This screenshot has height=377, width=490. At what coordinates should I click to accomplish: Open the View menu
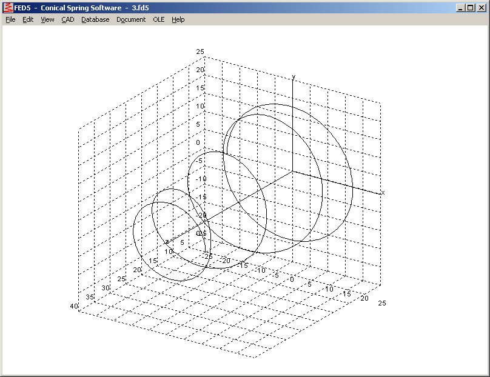(47, 19)
